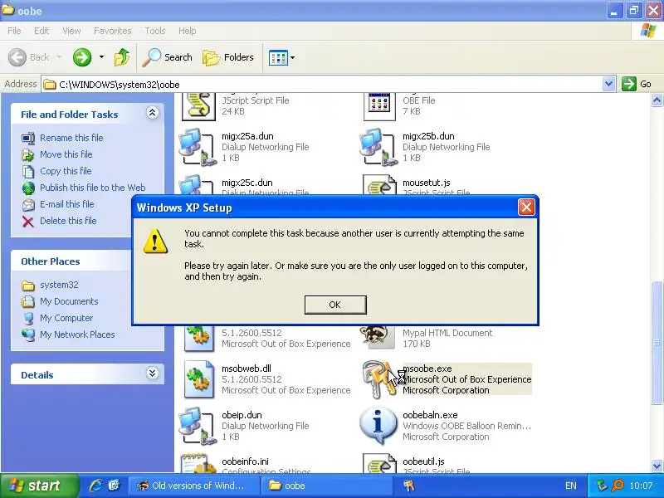Select the oobeutil.js file icon
664x498 pixels.
(379, 463)
